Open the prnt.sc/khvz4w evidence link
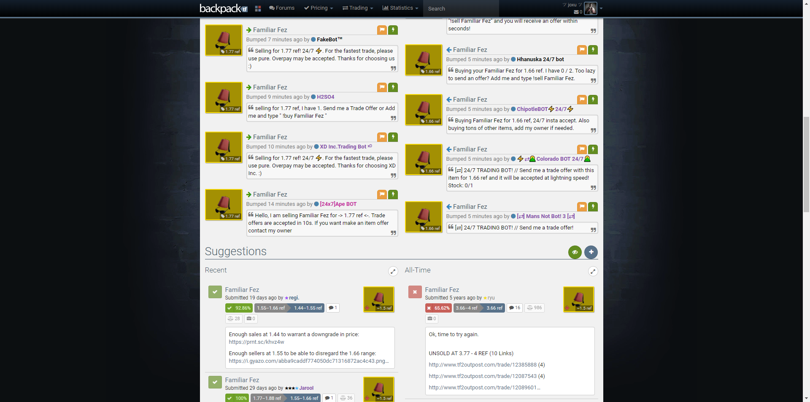810x402 pixels. tap(256, 342)
